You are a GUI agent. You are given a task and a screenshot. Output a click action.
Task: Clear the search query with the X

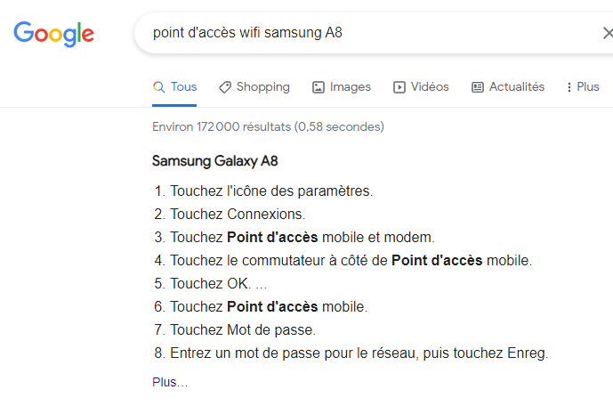(607, 34)
